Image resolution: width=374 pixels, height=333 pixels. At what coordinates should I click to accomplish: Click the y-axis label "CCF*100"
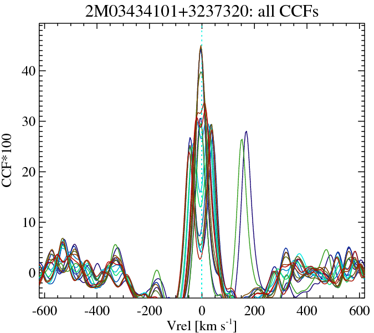pos(9,161)
